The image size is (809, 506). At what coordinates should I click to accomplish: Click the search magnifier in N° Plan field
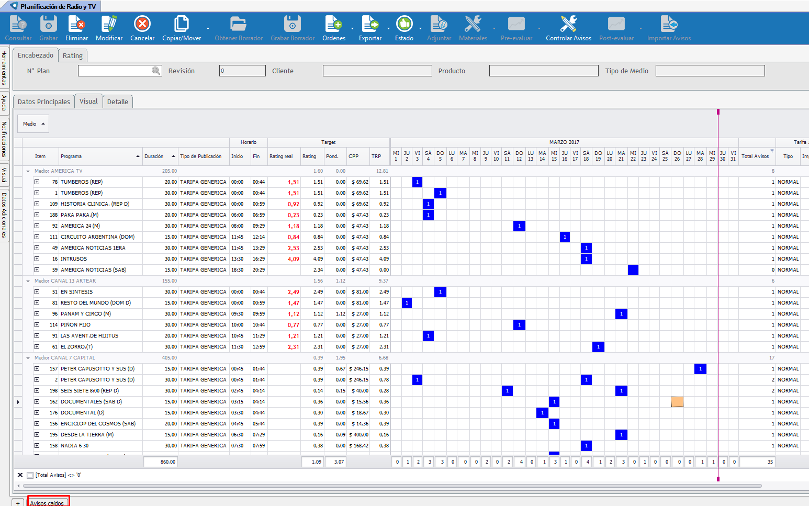156,71
